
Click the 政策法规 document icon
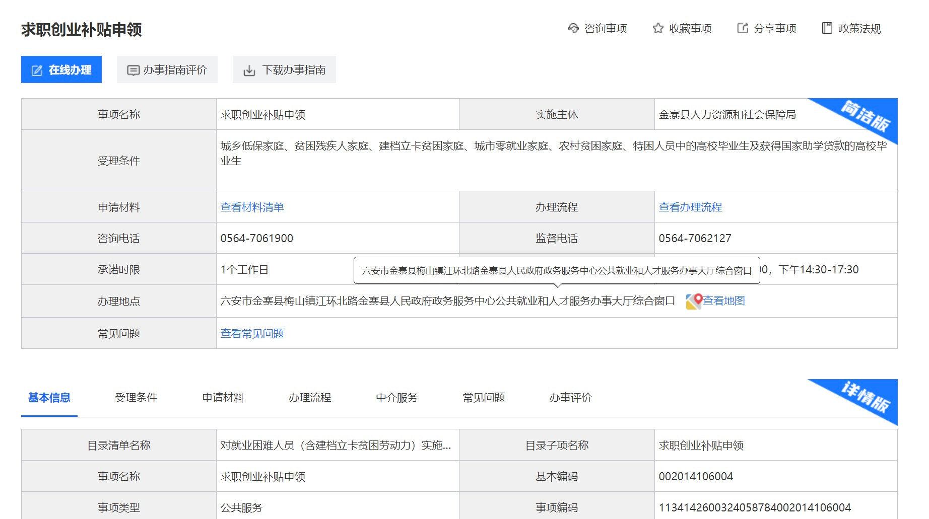pos(827,28)
